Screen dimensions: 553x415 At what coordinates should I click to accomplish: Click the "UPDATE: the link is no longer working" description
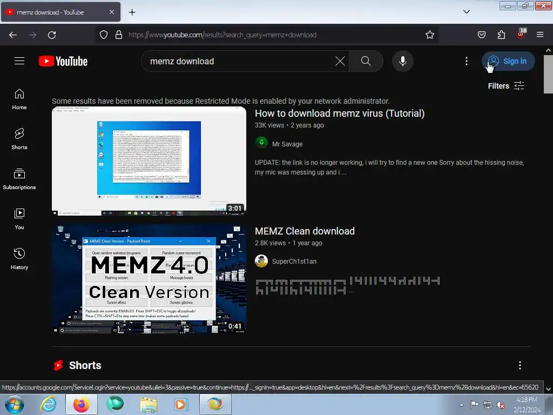[389, 168]
